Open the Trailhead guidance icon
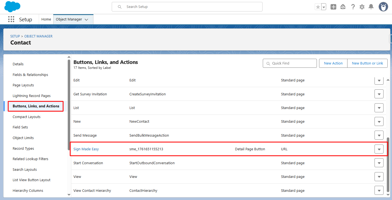This screenshot has height=200, width=392. click(343, 7)
